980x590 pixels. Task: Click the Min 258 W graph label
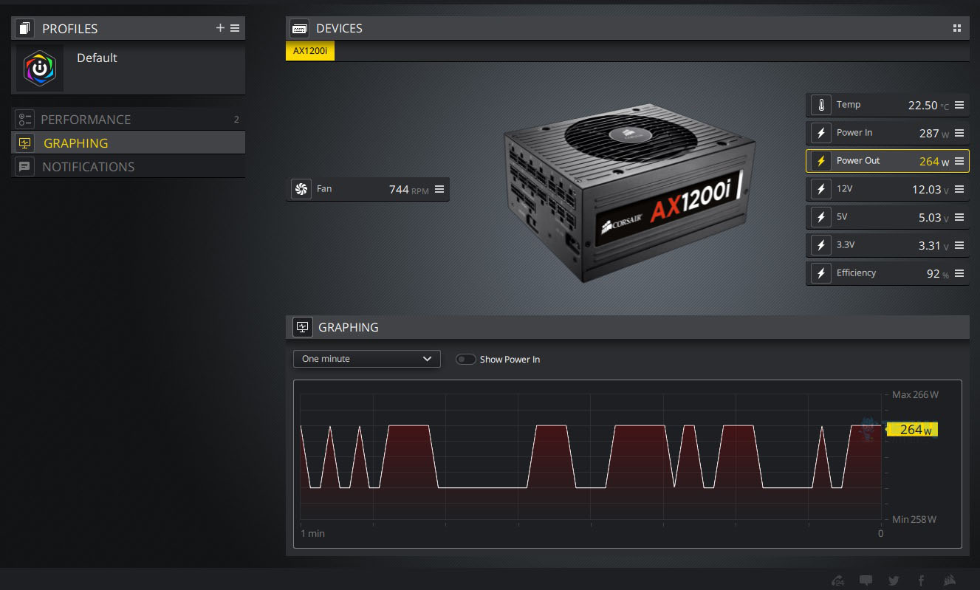click(x=914, y=520)
